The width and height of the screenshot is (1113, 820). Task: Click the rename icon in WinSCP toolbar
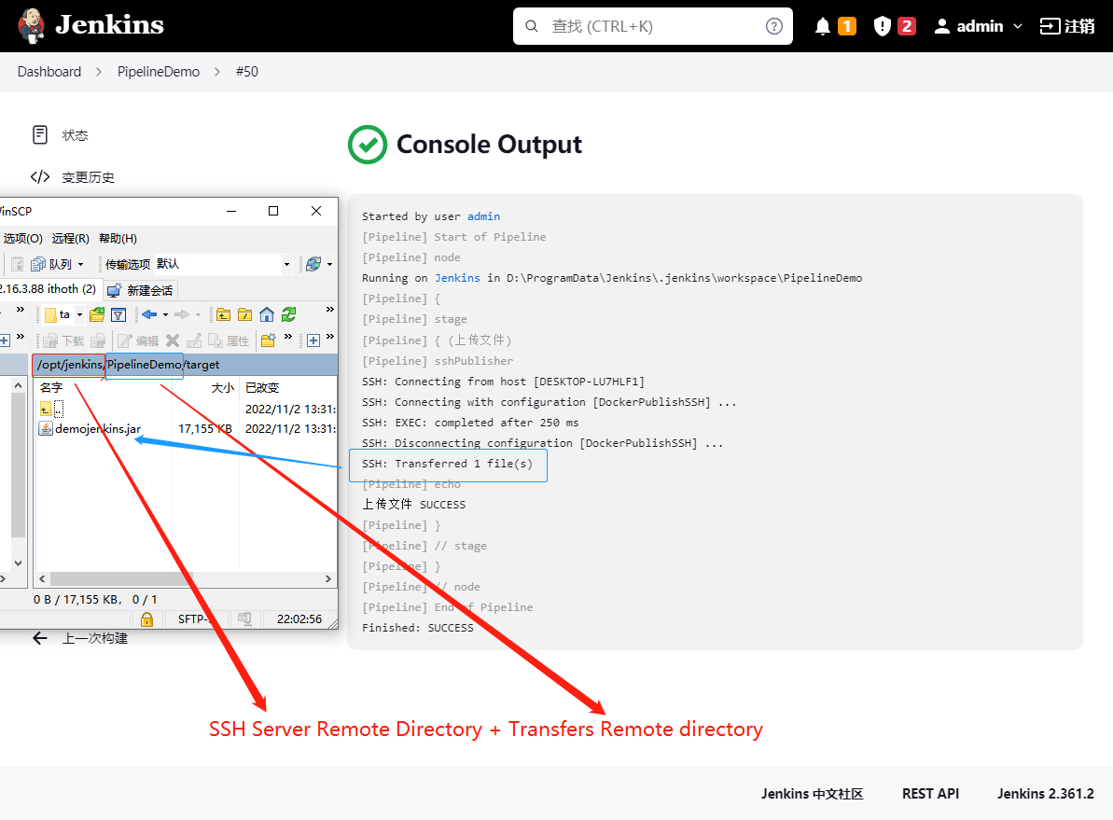point(194,341)
